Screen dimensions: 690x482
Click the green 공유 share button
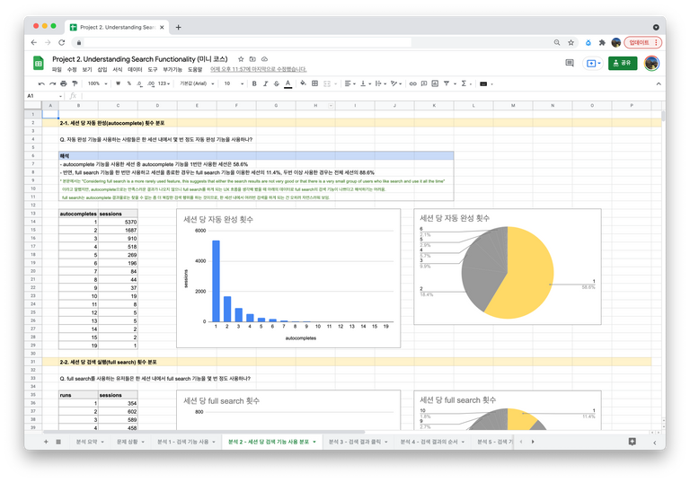[623, 64]
